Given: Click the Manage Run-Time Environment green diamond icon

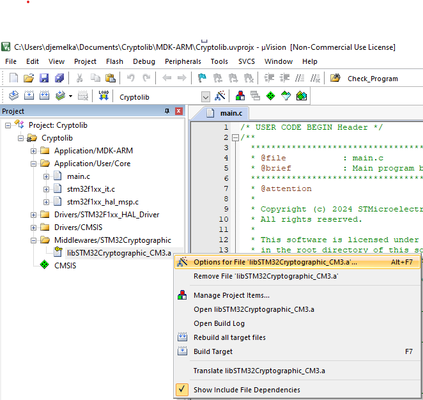Looking at the screenshot, I should coord(270,95).
